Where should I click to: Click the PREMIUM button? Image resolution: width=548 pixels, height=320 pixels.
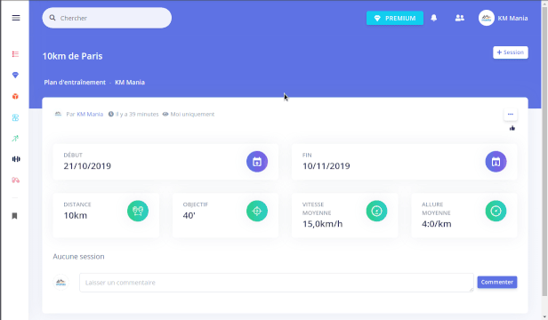395,18
